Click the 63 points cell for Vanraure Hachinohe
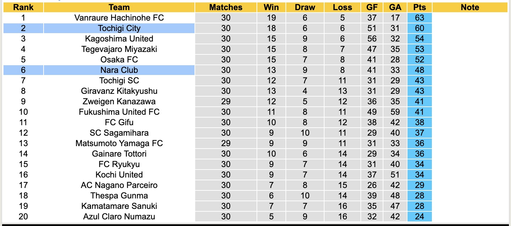This screenshot has height=226, width=511. pos(419,18)
